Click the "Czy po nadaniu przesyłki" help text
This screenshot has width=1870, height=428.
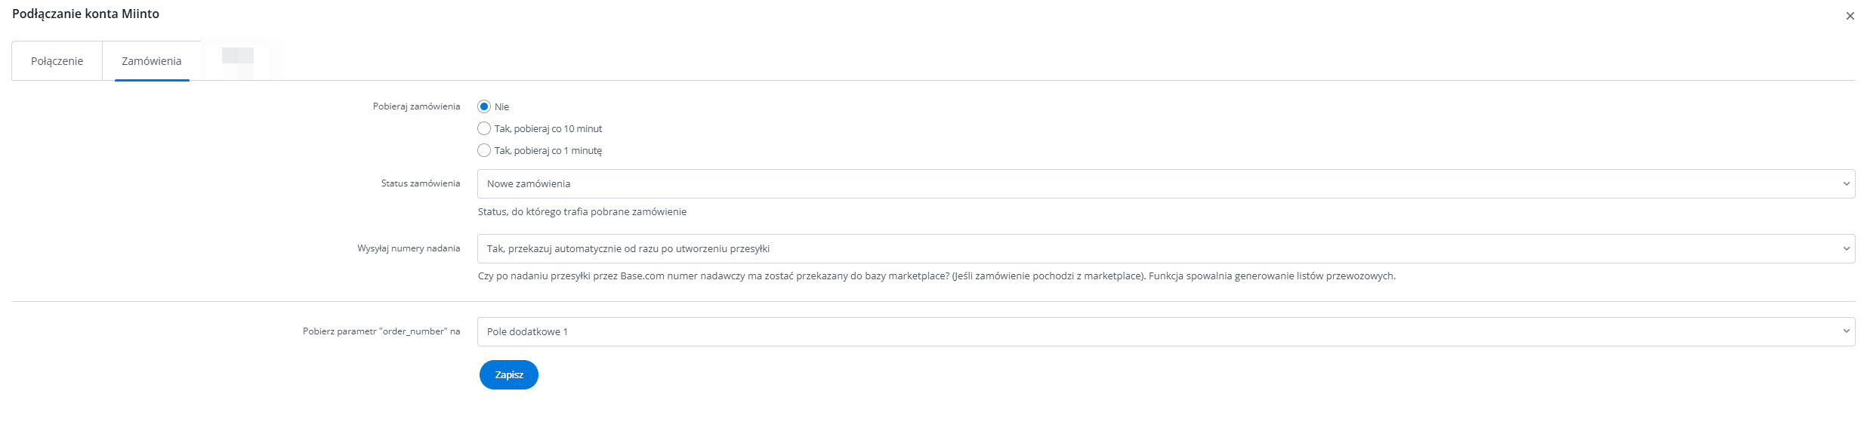(x=937, y=276)
